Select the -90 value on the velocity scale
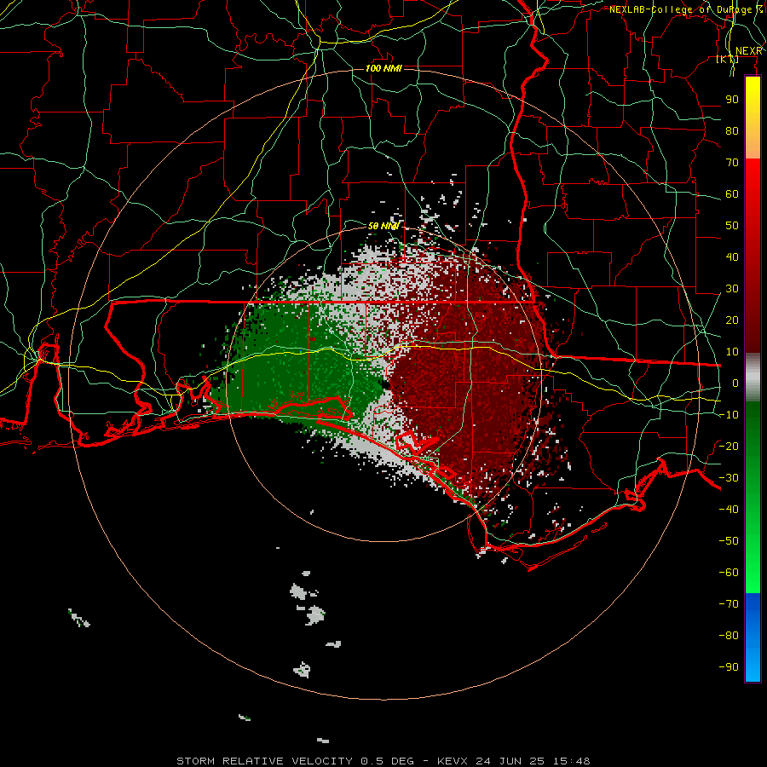767x767 pixels. pyautogui.click(x=729, y=667)
